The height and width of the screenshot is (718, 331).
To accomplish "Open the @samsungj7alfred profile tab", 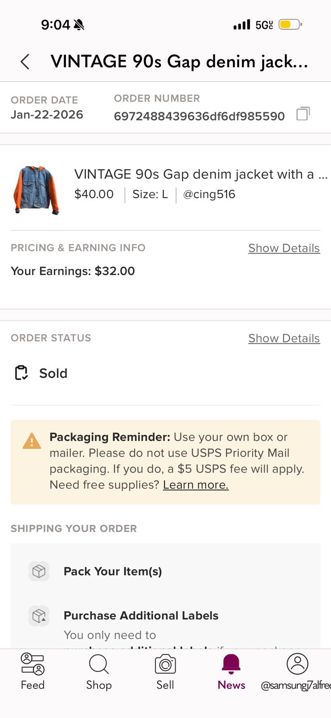I will click(297, 671).
